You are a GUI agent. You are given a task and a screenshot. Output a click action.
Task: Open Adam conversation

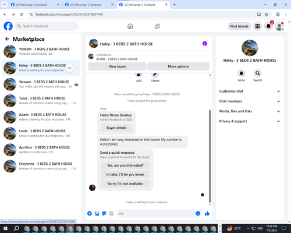(x=41, y=117)
